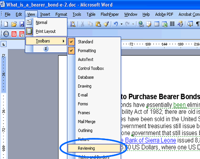
Task: Click the New Blank Document icon
Action: pos(6,24)
